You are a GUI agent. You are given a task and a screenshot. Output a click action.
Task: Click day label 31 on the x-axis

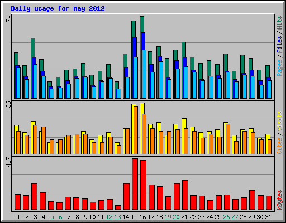[268, 217]
